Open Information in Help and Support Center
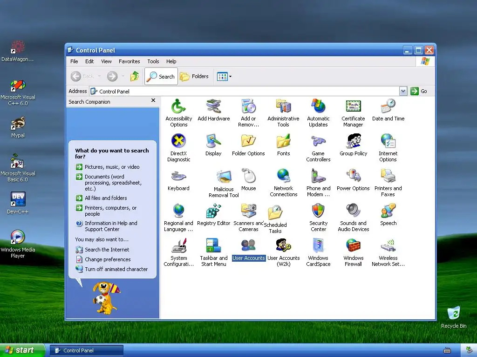 (x=107, y=226)
